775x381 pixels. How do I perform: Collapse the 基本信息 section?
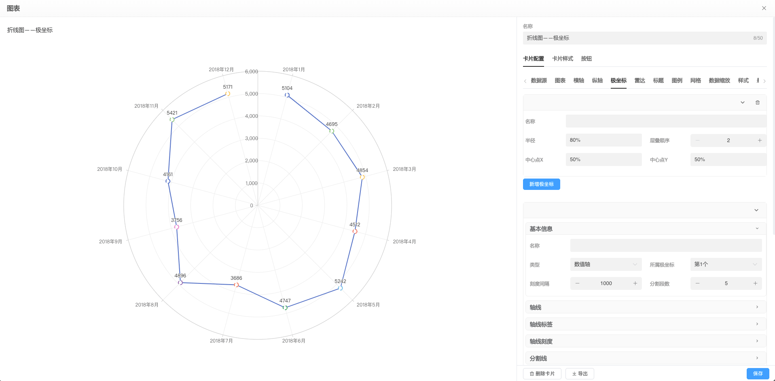click(x=757, y=228)
